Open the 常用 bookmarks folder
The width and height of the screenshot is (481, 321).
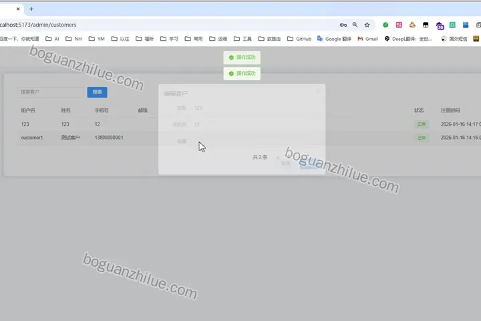(x=194, y=39)
